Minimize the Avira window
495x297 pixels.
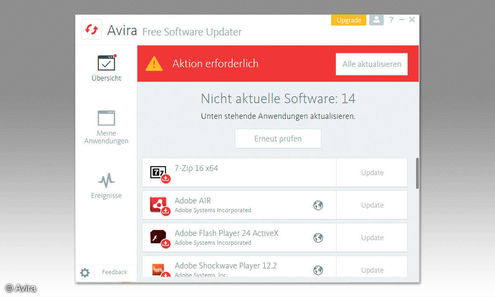(x=402, y=20)
